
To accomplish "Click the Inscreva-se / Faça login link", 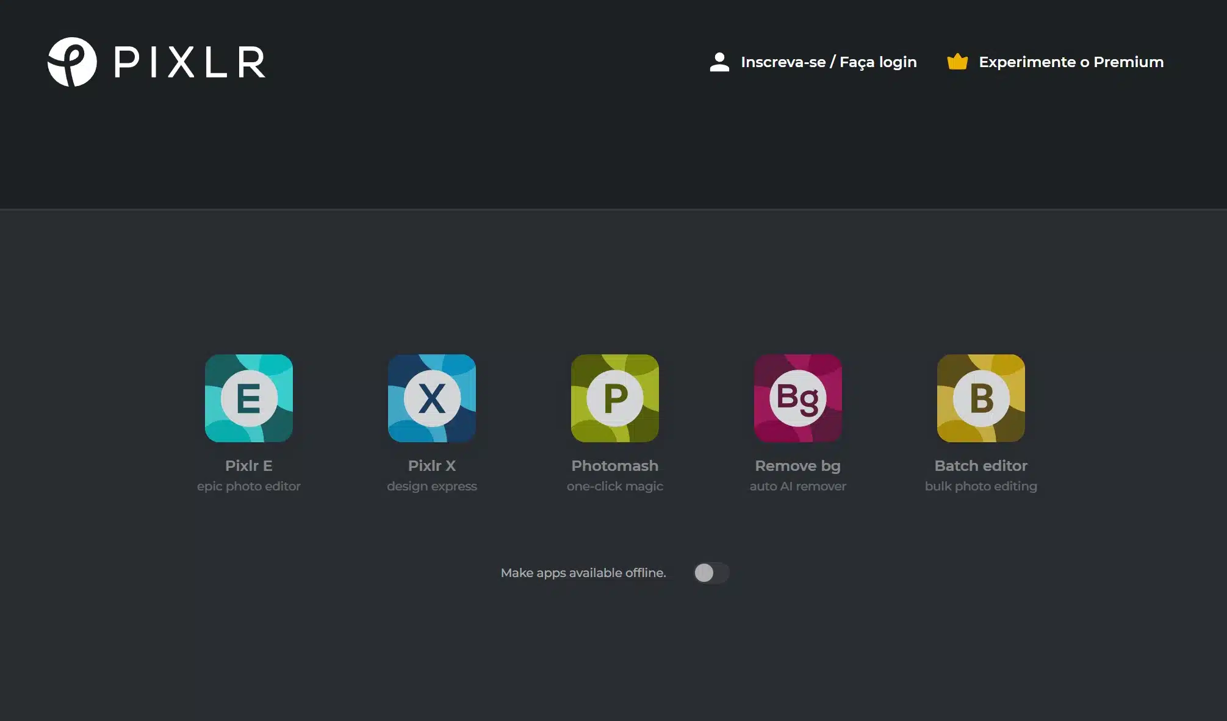I will tap(829, 62).
